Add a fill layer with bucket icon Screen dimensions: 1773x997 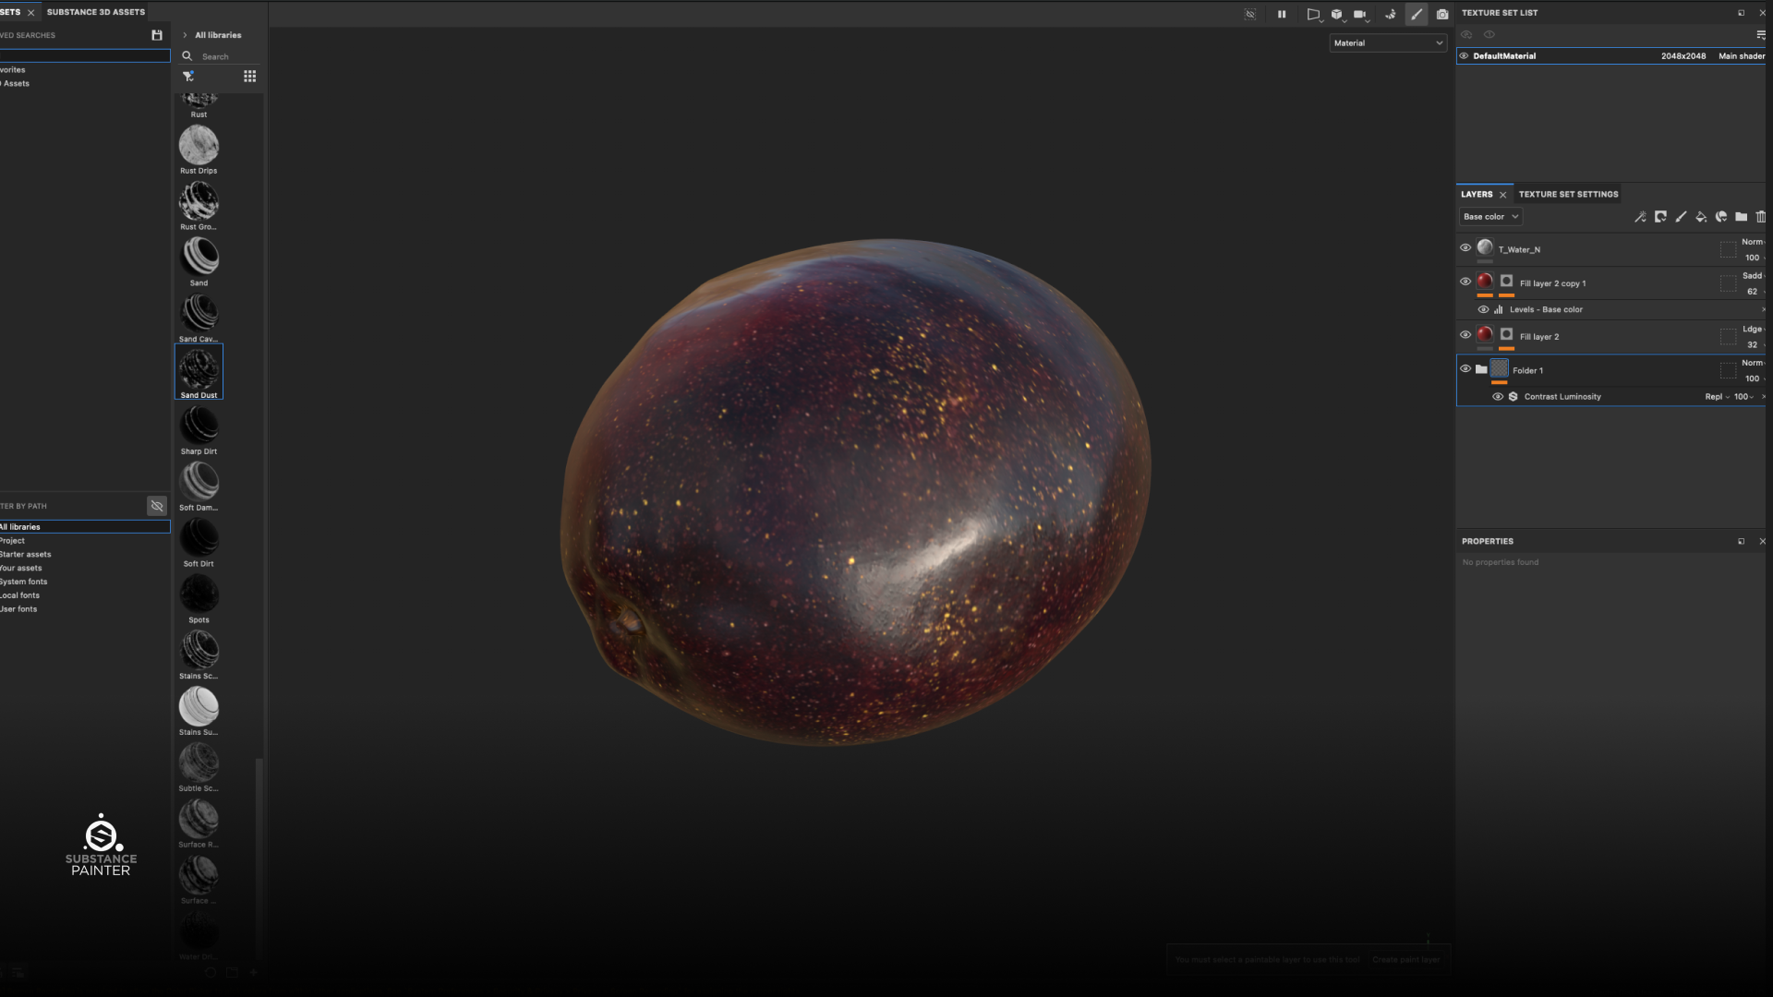tap(1701, 217)
